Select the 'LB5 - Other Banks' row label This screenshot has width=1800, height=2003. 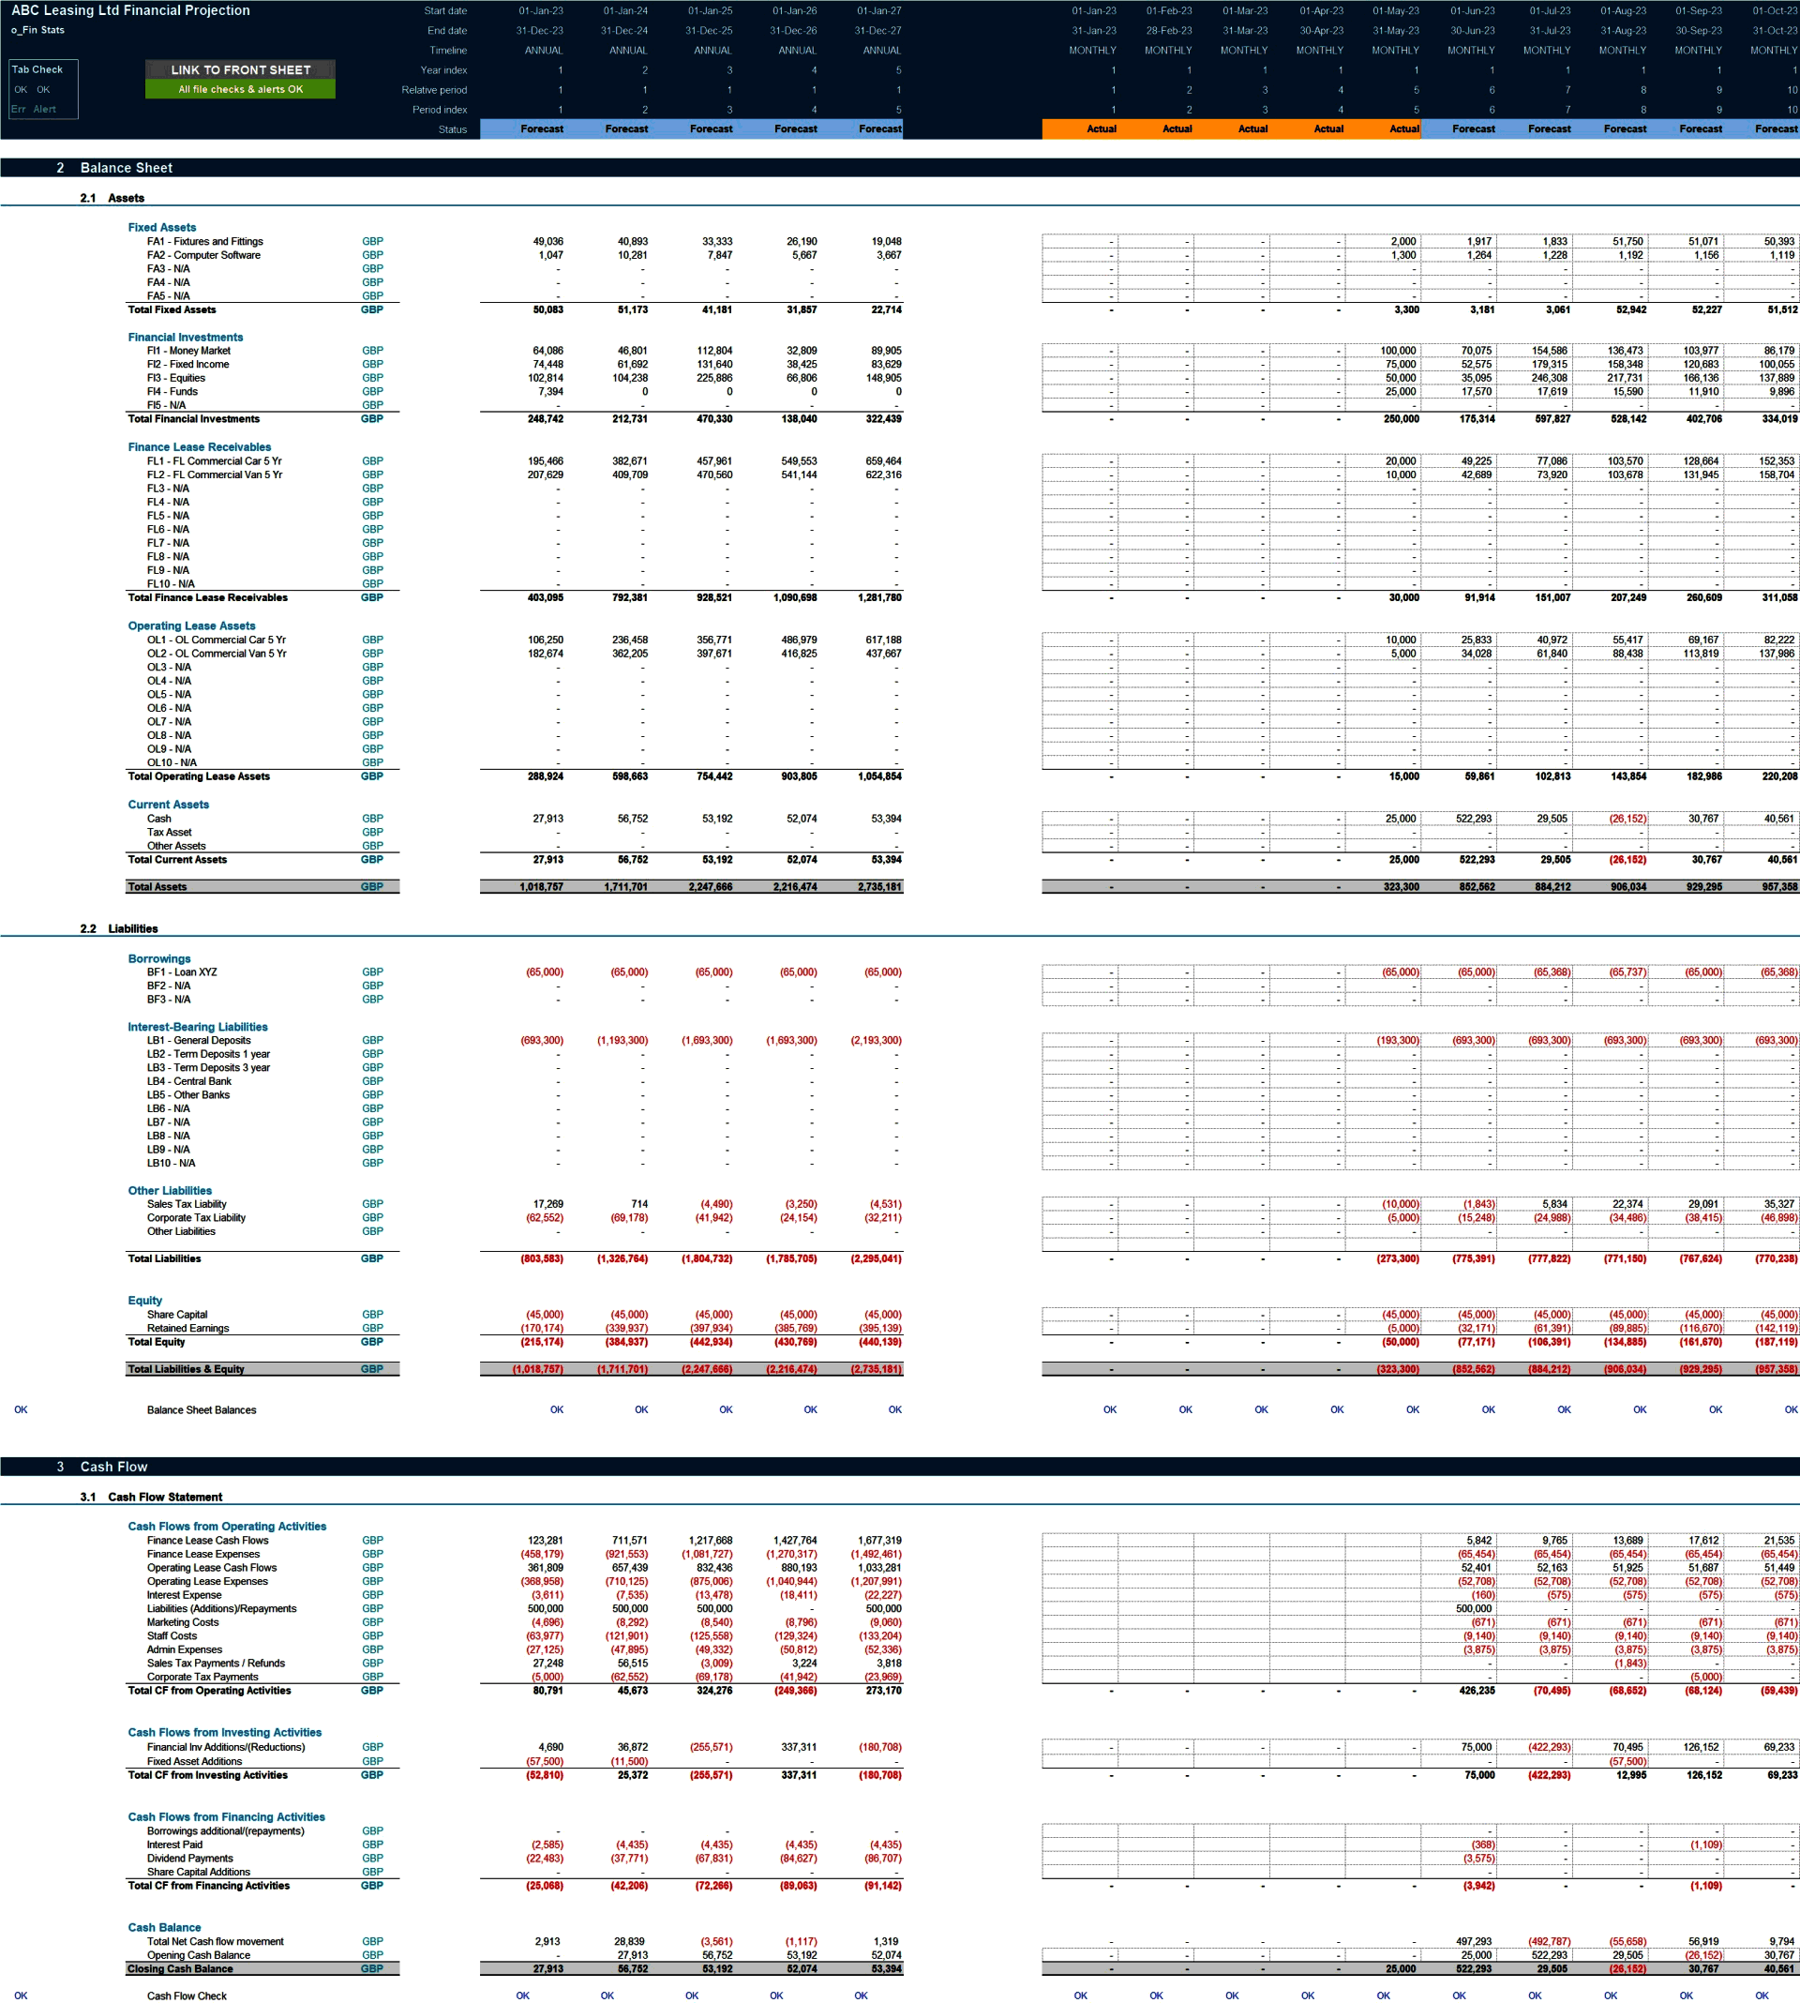187,1095
